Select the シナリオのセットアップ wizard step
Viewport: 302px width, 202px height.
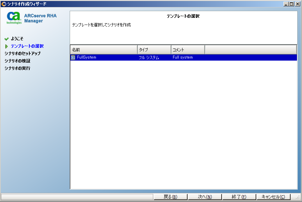click(x=23, y=54)
